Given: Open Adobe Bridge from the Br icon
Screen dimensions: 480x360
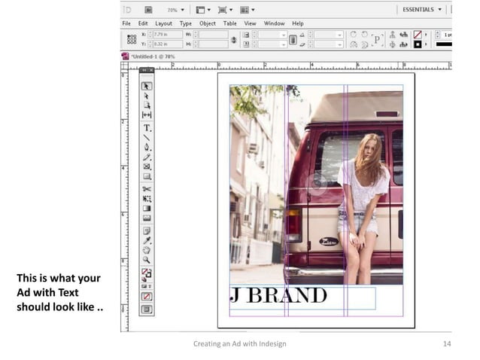Looking at the screenshot, I should [148, 10].
